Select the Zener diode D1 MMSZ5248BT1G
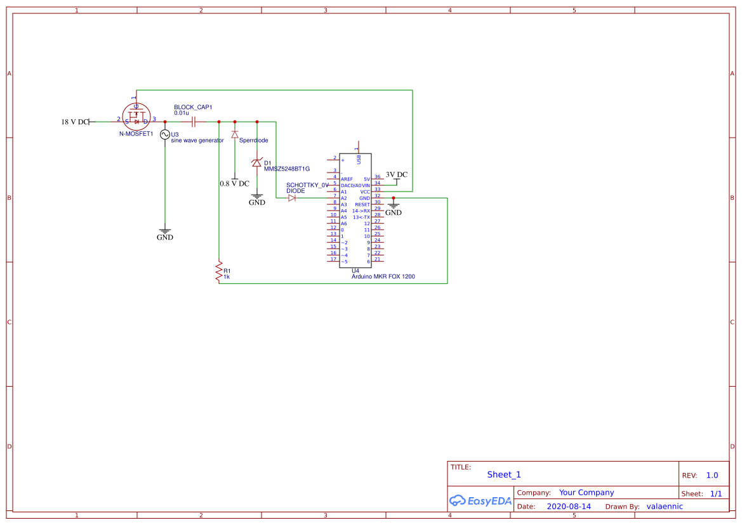The height and width of the screenshot is (525, 742). [x=258, y=162]
